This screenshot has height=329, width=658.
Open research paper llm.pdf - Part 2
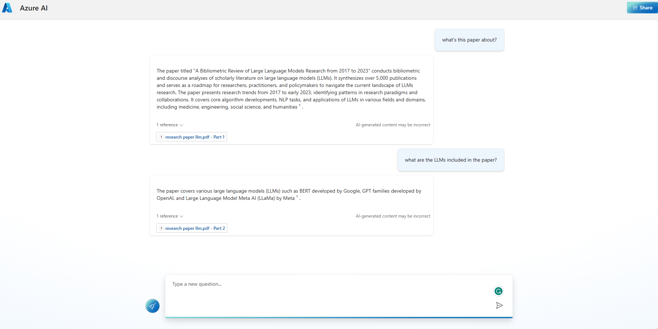point(196,228)
